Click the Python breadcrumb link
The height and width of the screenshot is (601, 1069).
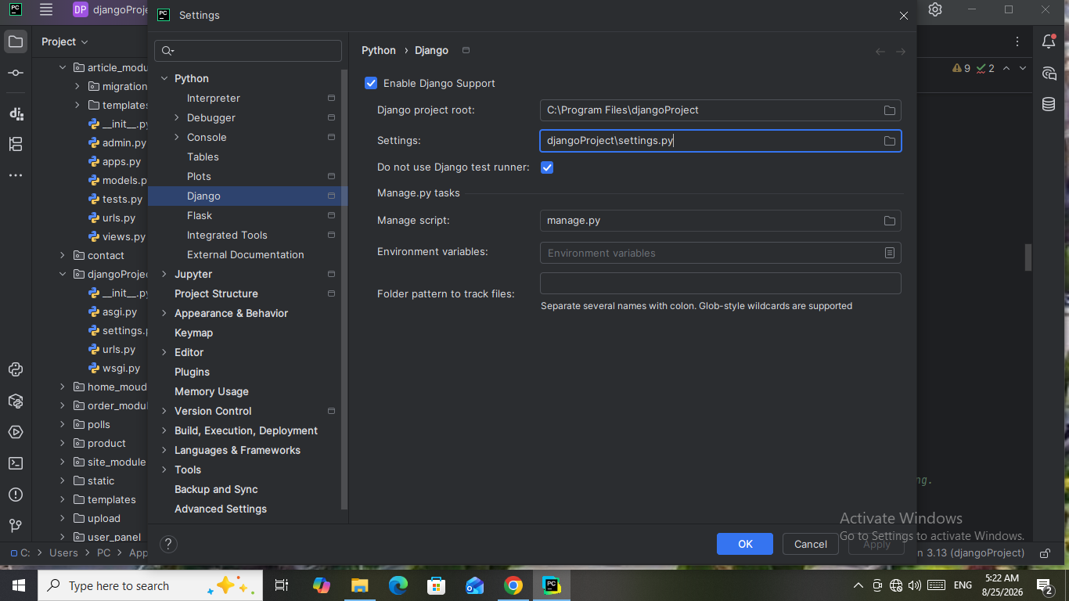[x=379, y=50]
